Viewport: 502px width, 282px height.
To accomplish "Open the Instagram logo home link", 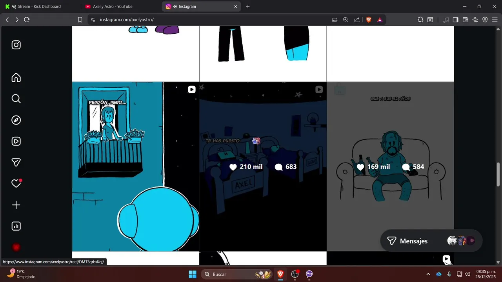I will coord(16,45).
